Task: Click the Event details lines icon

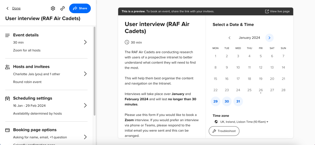Action: pos(7,36)
